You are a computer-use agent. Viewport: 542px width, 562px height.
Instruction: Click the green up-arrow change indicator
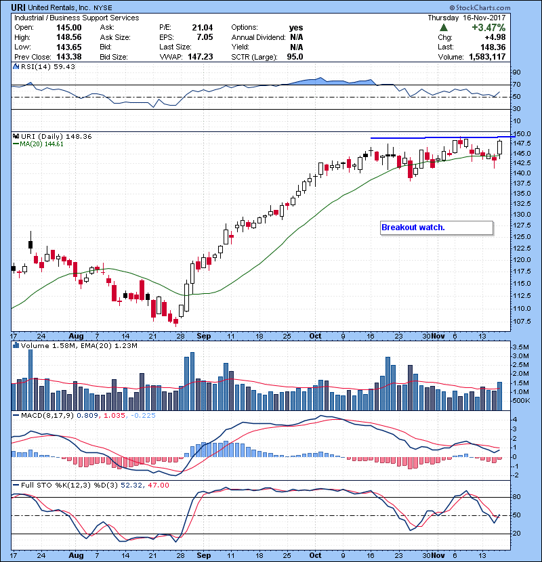point(444,28)
